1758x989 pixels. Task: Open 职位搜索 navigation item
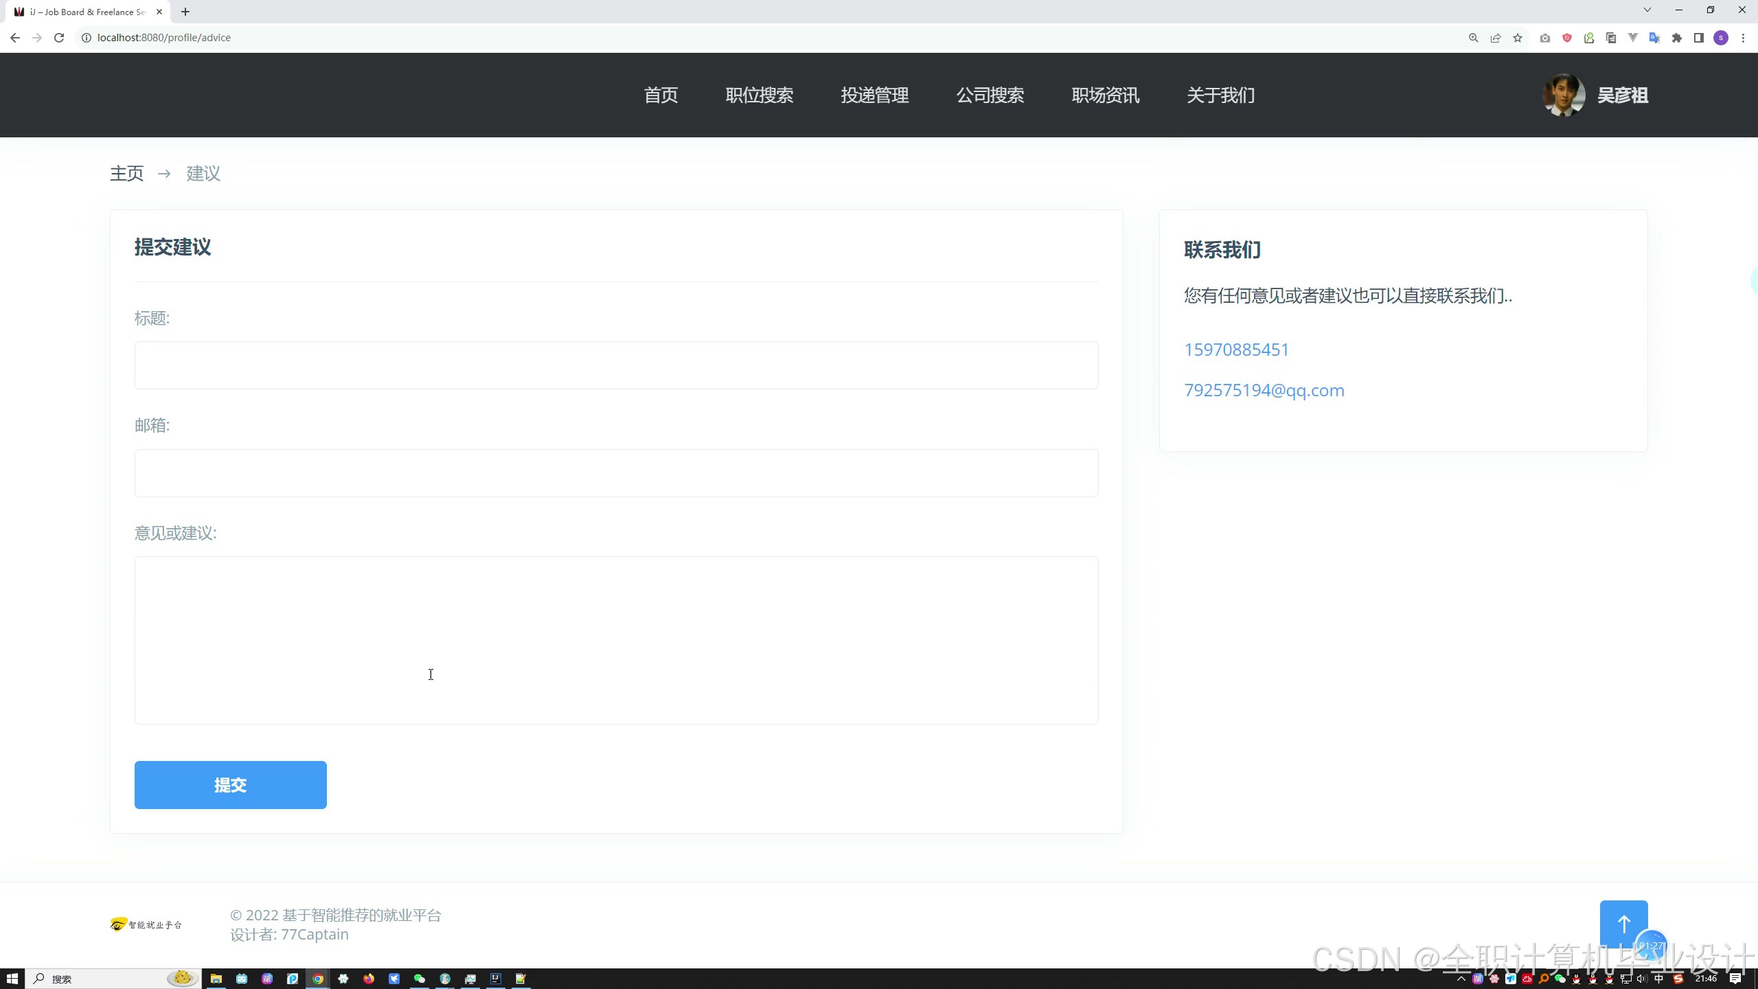click(x=760, y=95)
